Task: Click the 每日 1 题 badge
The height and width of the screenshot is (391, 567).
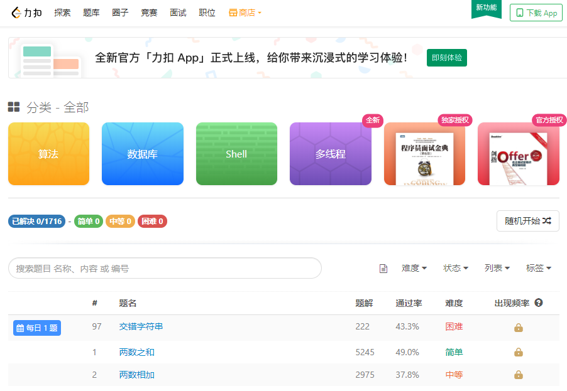Action: (37, 328)
